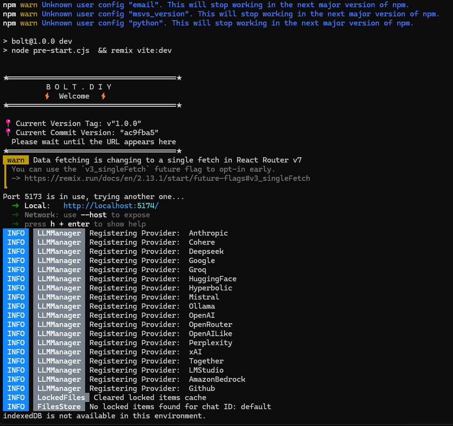Click the orange lightning bolt left of Welcome
This screenshot has height=426, width=453.
47,96
